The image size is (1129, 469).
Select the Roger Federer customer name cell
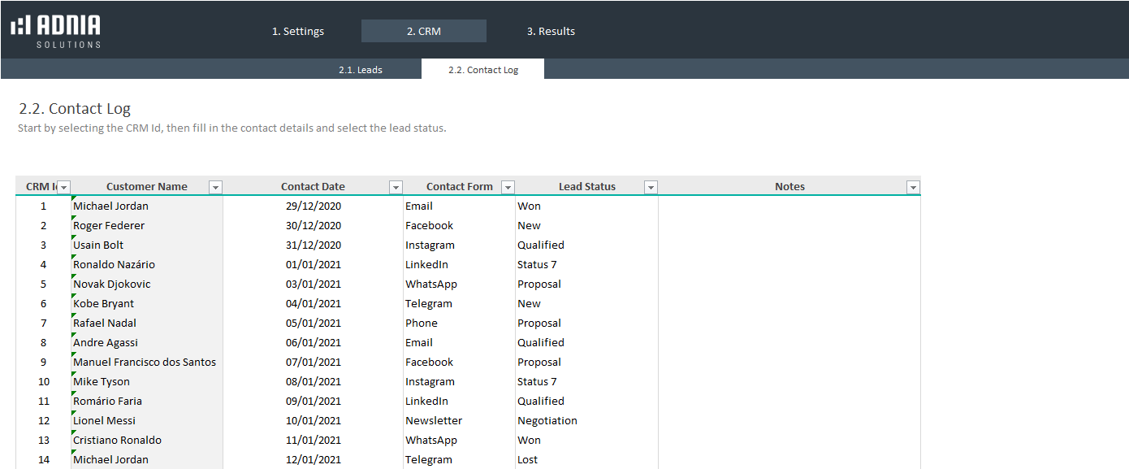(146, 226)
